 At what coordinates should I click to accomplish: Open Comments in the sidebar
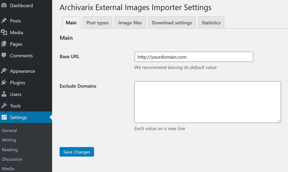click(26, 56)
